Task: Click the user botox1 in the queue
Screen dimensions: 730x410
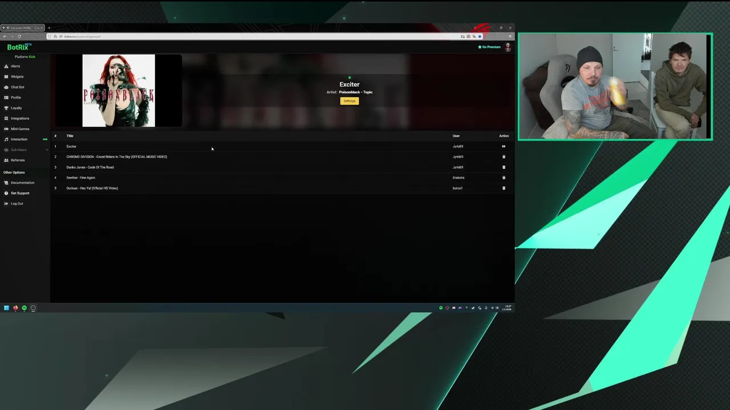Action: tap(457, 188)
